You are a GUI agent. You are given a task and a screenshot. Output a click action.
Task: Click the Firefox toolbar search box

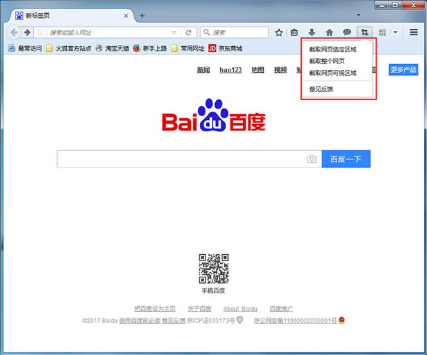click(x=234, y=33)
